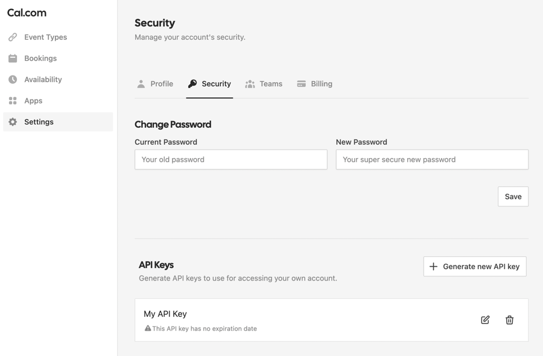Image resolution: width=543 pixels, height=356 pixels.
Task: Click inside the Current Password field
Action: coord(230,159)
